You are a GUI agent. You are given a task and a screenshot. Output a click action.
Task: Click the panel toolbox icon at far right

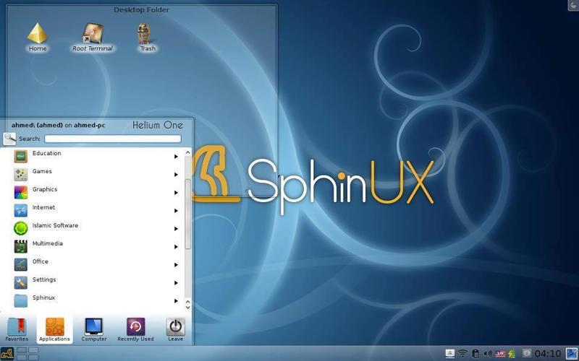(572, 354)
